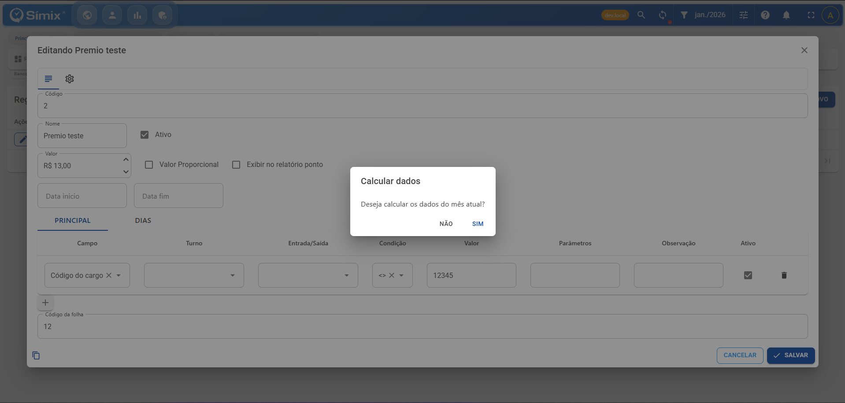Click the Turno column header

tap(194, 243)
